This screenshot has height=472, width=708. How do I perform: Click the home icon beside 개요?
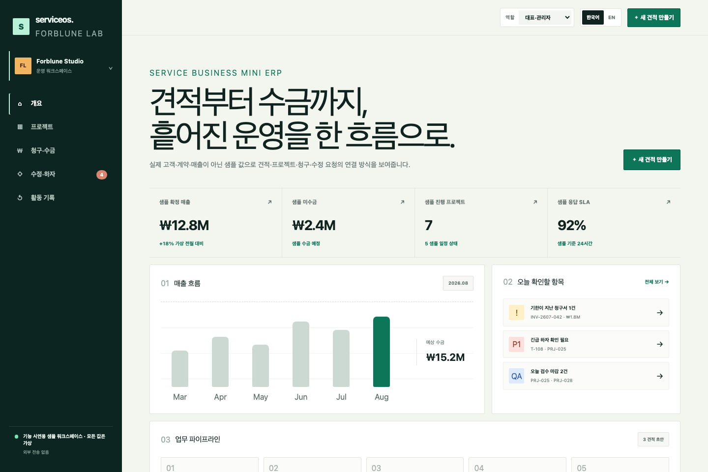(x=20, y=104)
